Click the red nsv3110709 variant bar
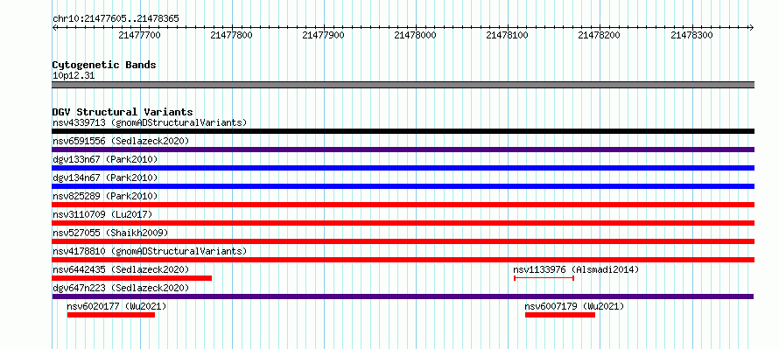Screen dimensions: 779x349 [x=403, y=223]
